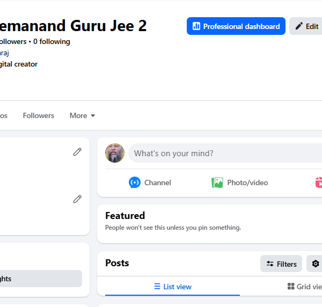The width and height of the screenshot is (322, 307).
Task: Click the profile picture thumbnail beside post box
Action: coord(115,153)
